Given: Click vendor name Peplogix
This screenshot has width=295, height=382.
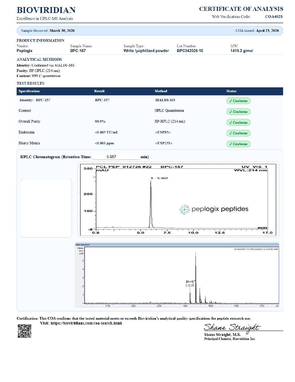Looking at the screenshot, I should 24,51.
